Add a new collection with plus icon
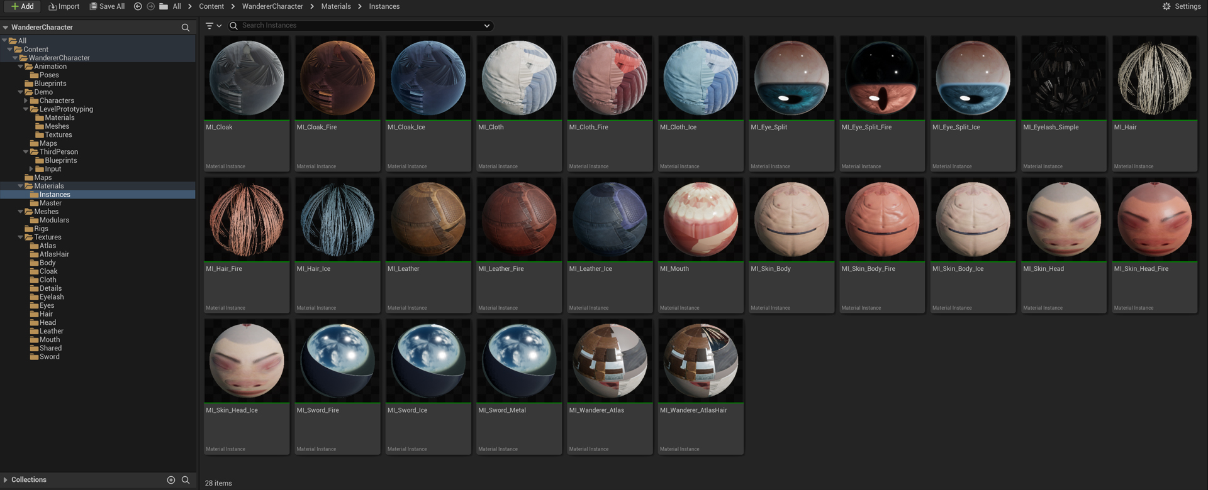The width and height of the screenshot is (1208, 490). click(x=171, y=480)
